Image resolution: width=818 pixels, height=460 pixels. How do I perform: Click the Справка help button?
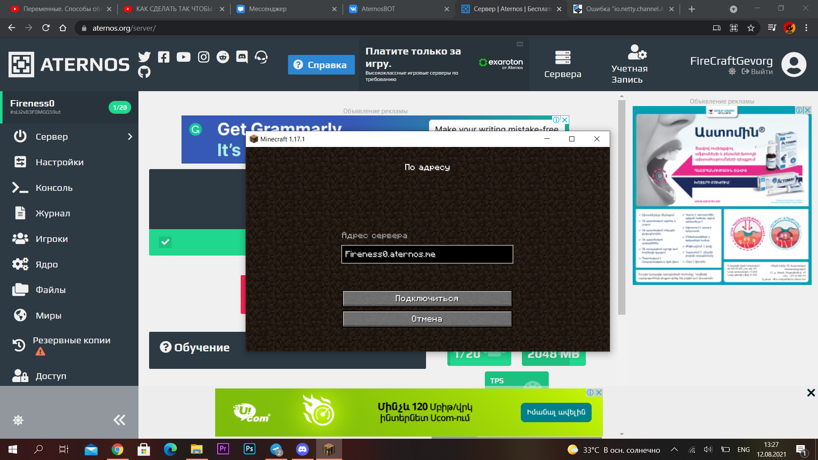321,65
